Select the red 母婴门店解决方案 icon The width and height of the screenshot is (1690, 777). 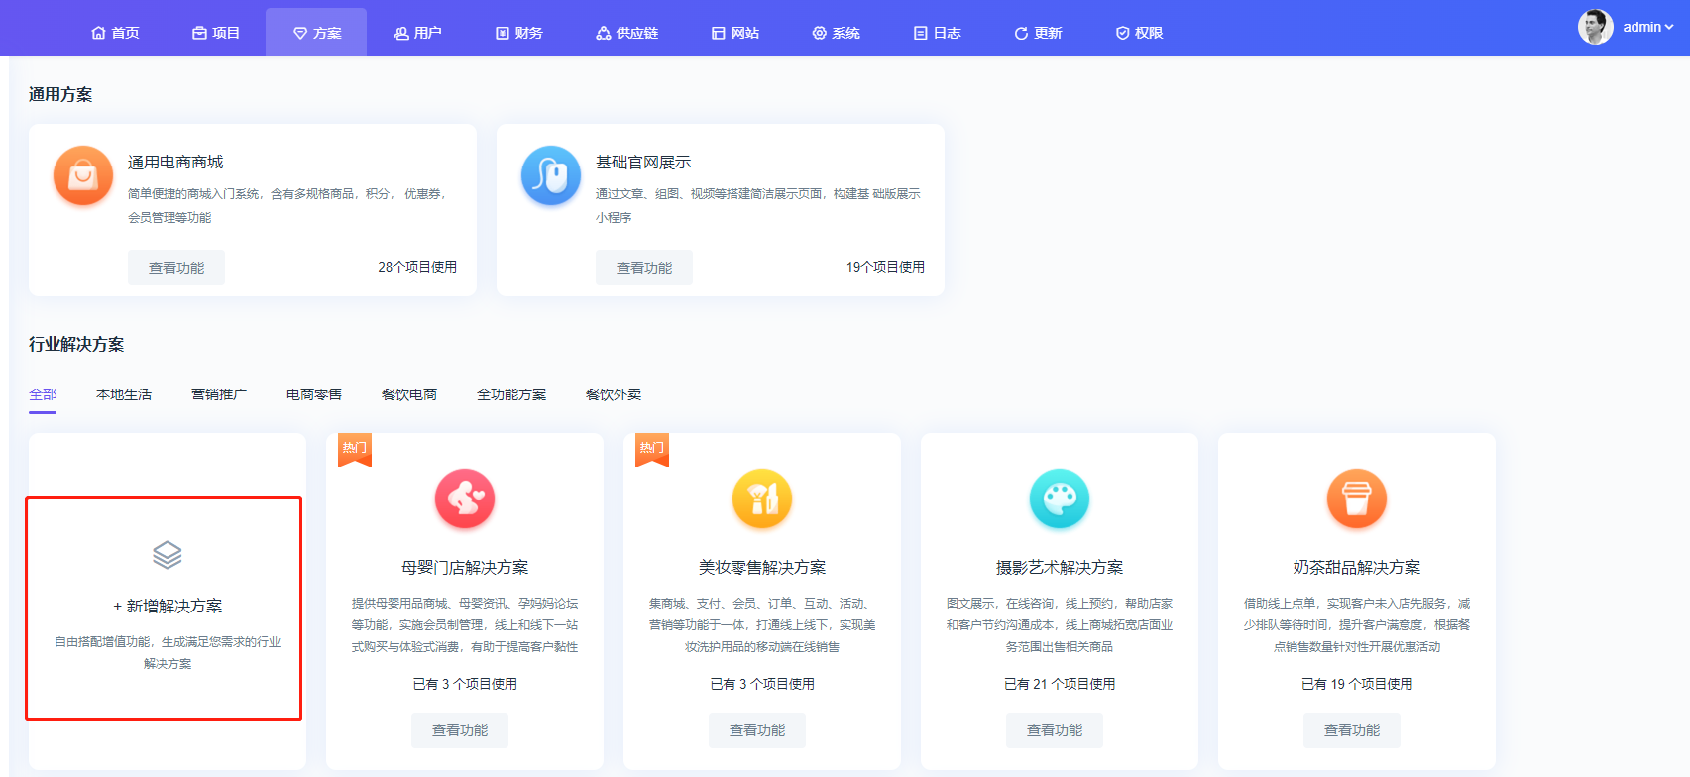(x=465, y=499)
